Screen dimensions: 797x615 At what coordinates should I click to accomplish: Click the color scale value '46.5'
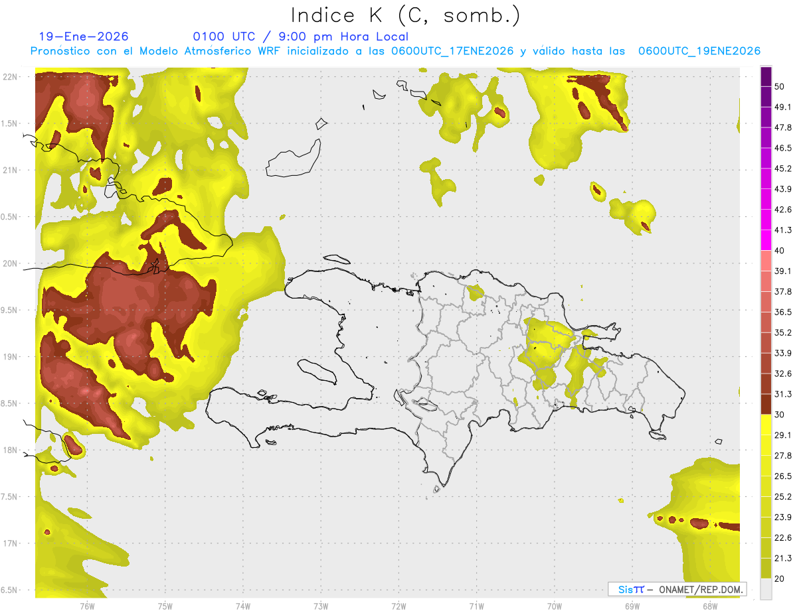click(783, 148)
